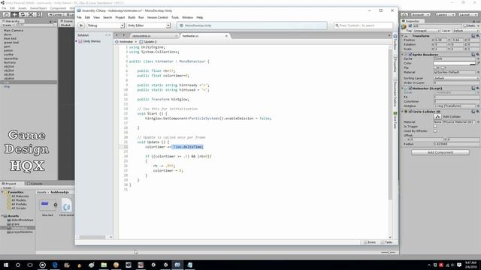Open the Transform component help icon
Viewport: 481px width, 270px height.
pos(473,36)
